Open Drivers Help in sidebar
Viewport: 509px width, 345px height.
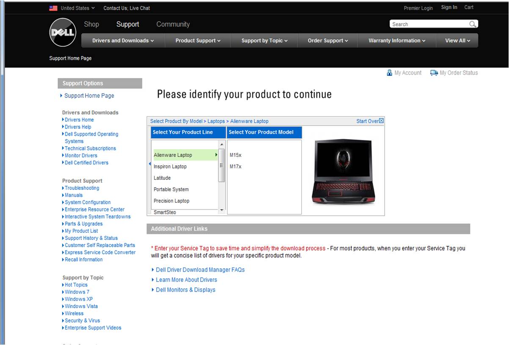pos(78,127)
